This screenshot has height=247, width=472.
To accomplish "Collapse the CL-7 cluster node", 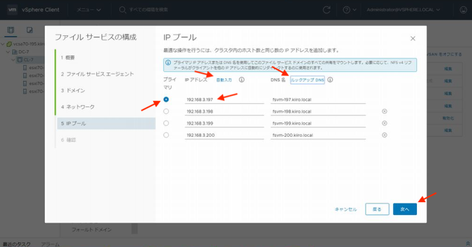I will pyautogui.click(x=13, y=60).
